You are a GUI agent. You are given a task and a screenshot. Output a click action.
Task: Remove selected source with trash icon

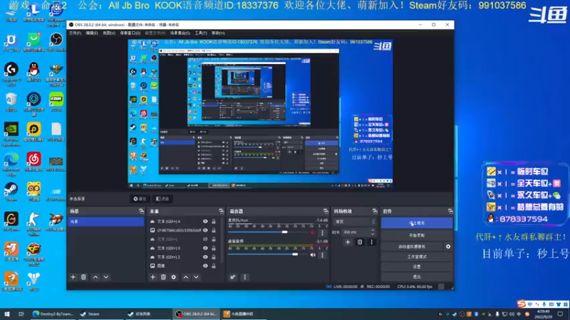tap(163, 277)
